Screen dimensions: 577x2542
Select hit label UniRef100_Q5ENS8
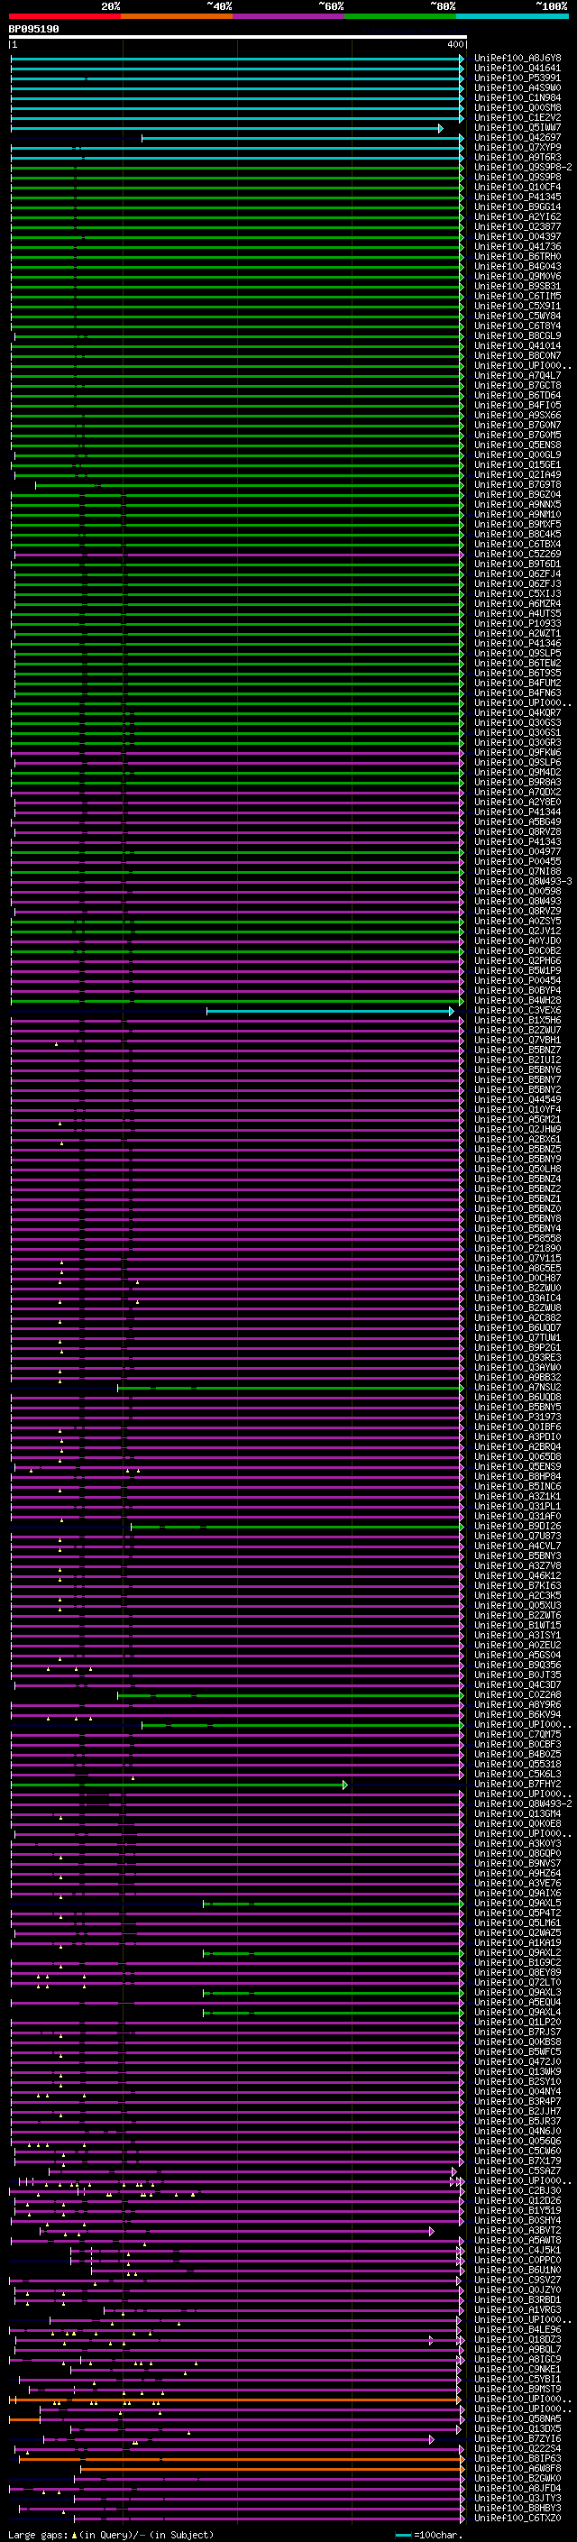(517, 445)
